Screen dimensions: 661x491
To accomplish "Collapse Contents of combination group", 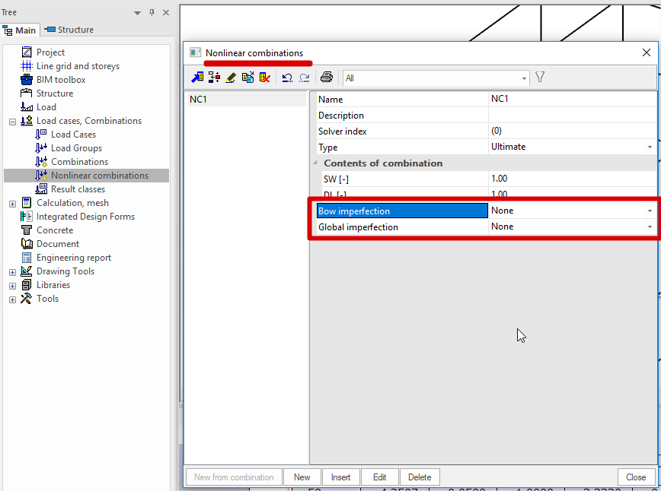I will pos(315,163).
